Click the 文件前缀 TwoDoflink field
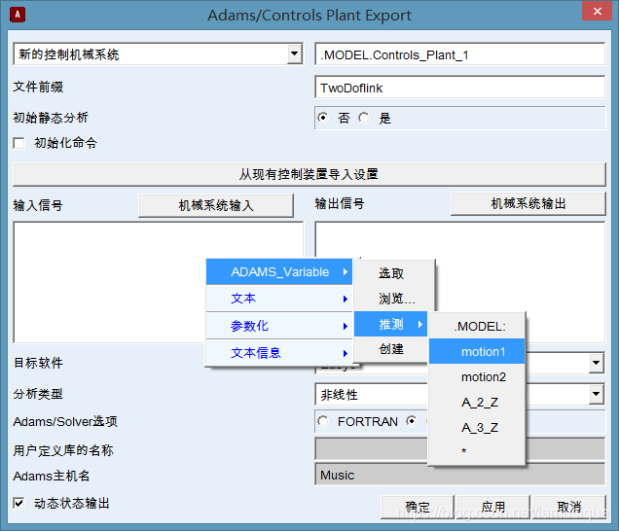 460,88
